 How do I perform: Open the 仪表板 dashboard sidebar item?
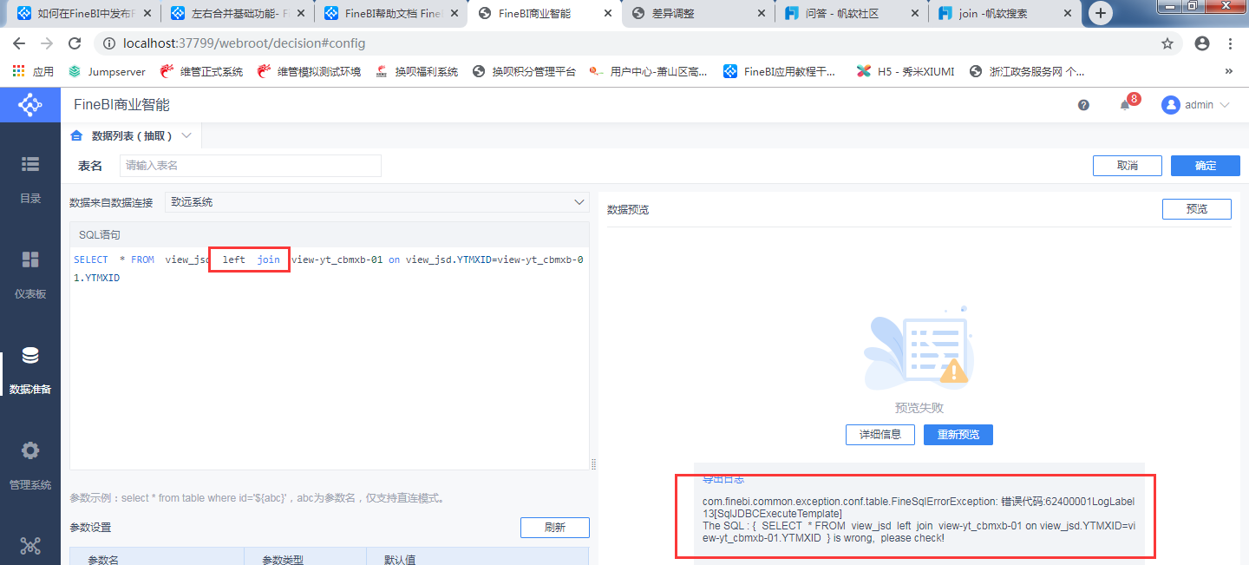coord(30,274)
